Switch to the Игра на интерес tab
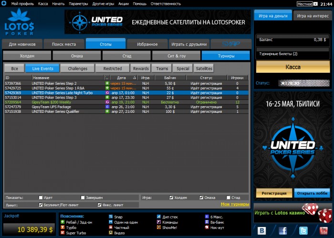The width and height of the screenshot is (334, 238). (313, 16)
